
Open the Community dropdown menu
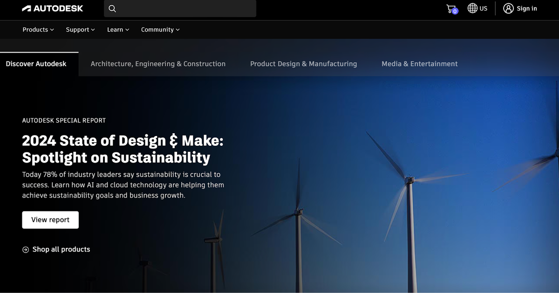pyautogui.click(x=160, y=29)
